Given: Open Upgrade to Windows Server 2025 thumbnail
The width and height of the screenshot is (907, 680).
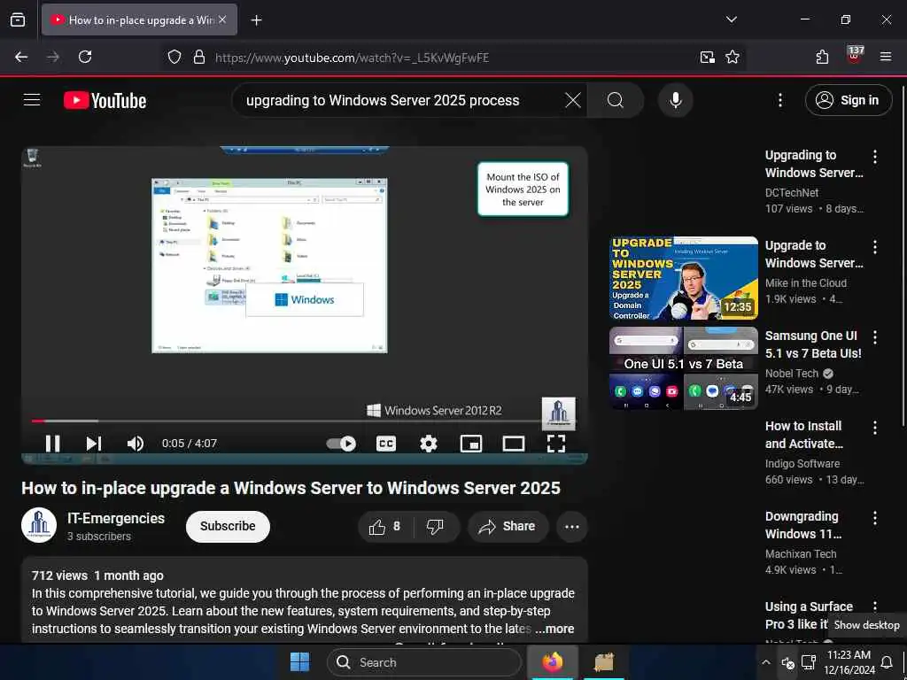Looking at the screenshot, I should (x=683, y=278).
